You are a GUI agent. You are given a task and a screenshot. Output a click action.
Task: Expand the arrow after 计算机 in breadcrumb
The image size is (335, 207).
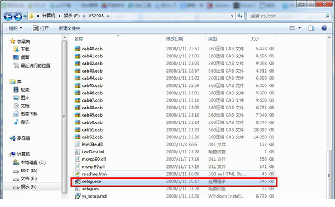click(59, 16)
